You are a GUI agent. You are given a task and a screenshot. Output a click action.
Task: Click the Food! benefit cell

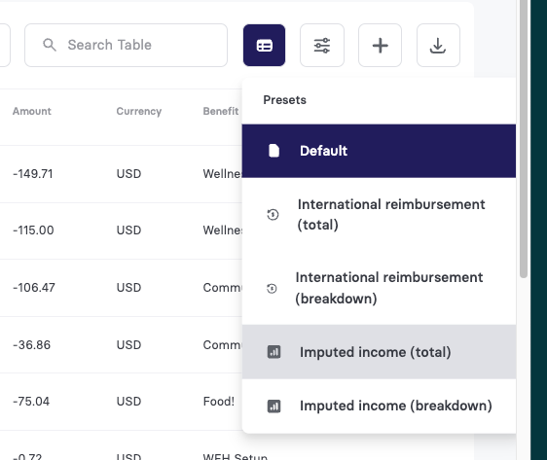[x=219, y=402]
